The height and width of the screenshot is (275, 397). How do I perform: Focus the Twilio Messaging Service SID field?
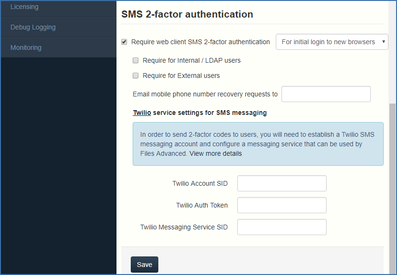(282, 227)
